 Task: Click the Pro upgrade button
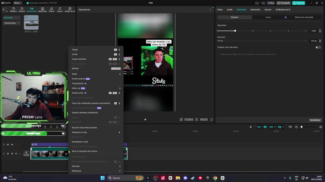[x=271, y=3]
